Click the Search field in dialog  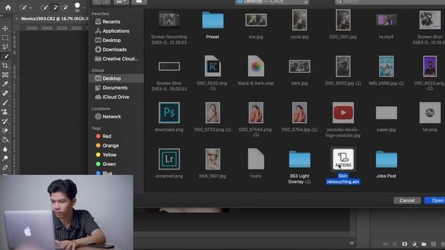point(390,1)
